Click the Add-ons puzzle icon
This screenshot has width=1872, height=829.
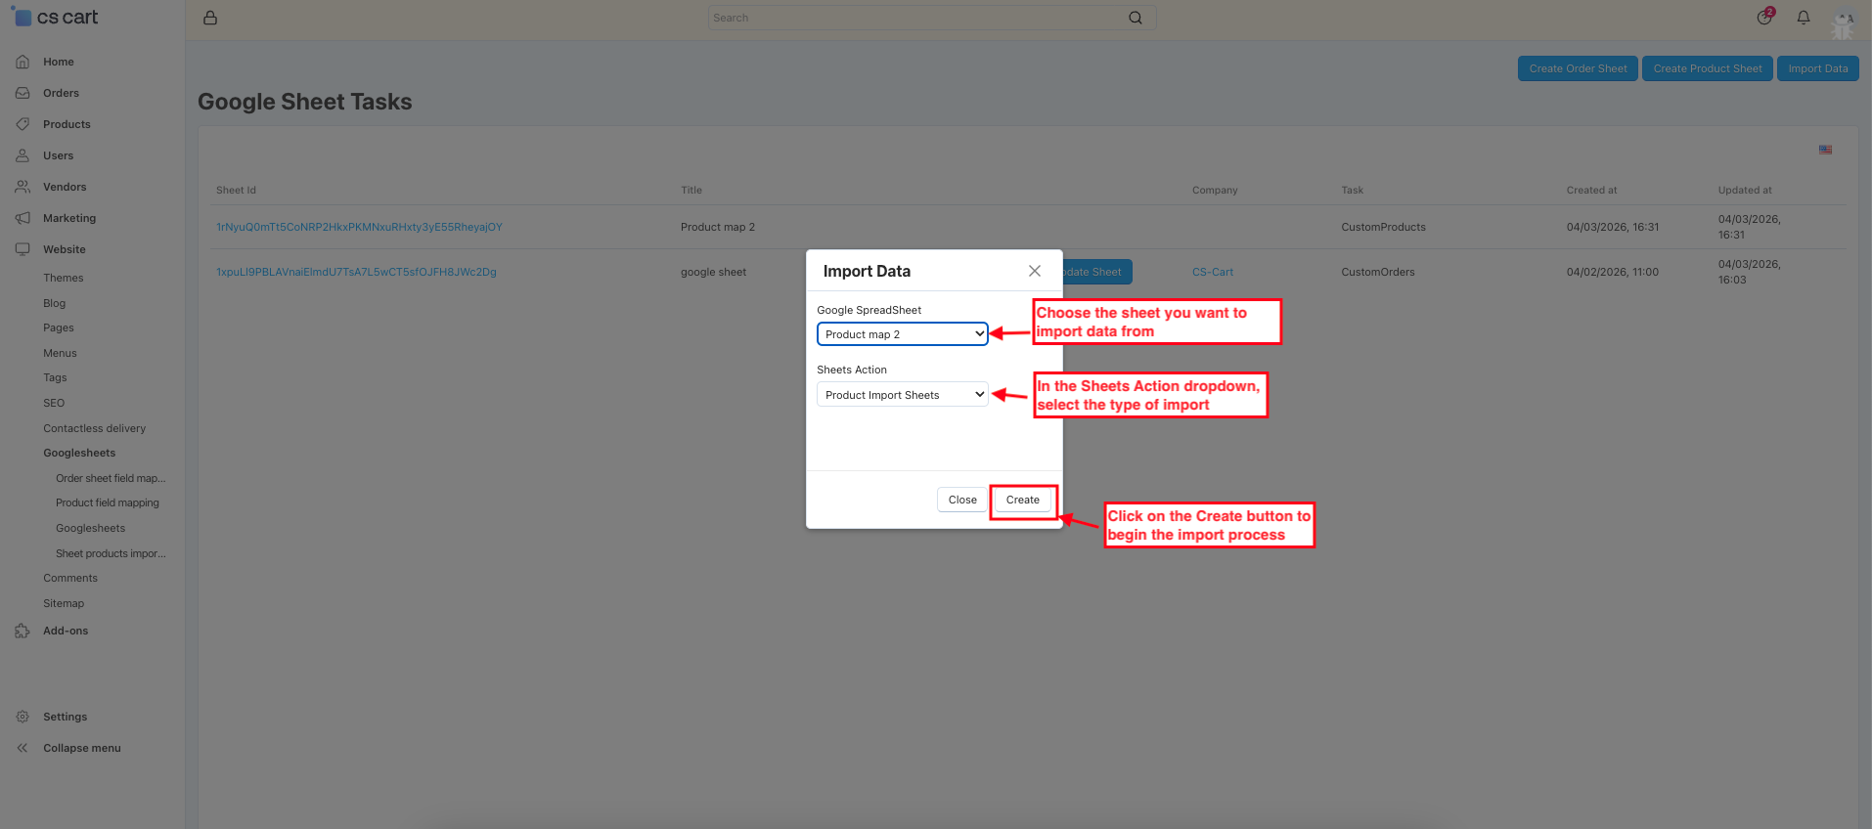(x=22, y=631)
